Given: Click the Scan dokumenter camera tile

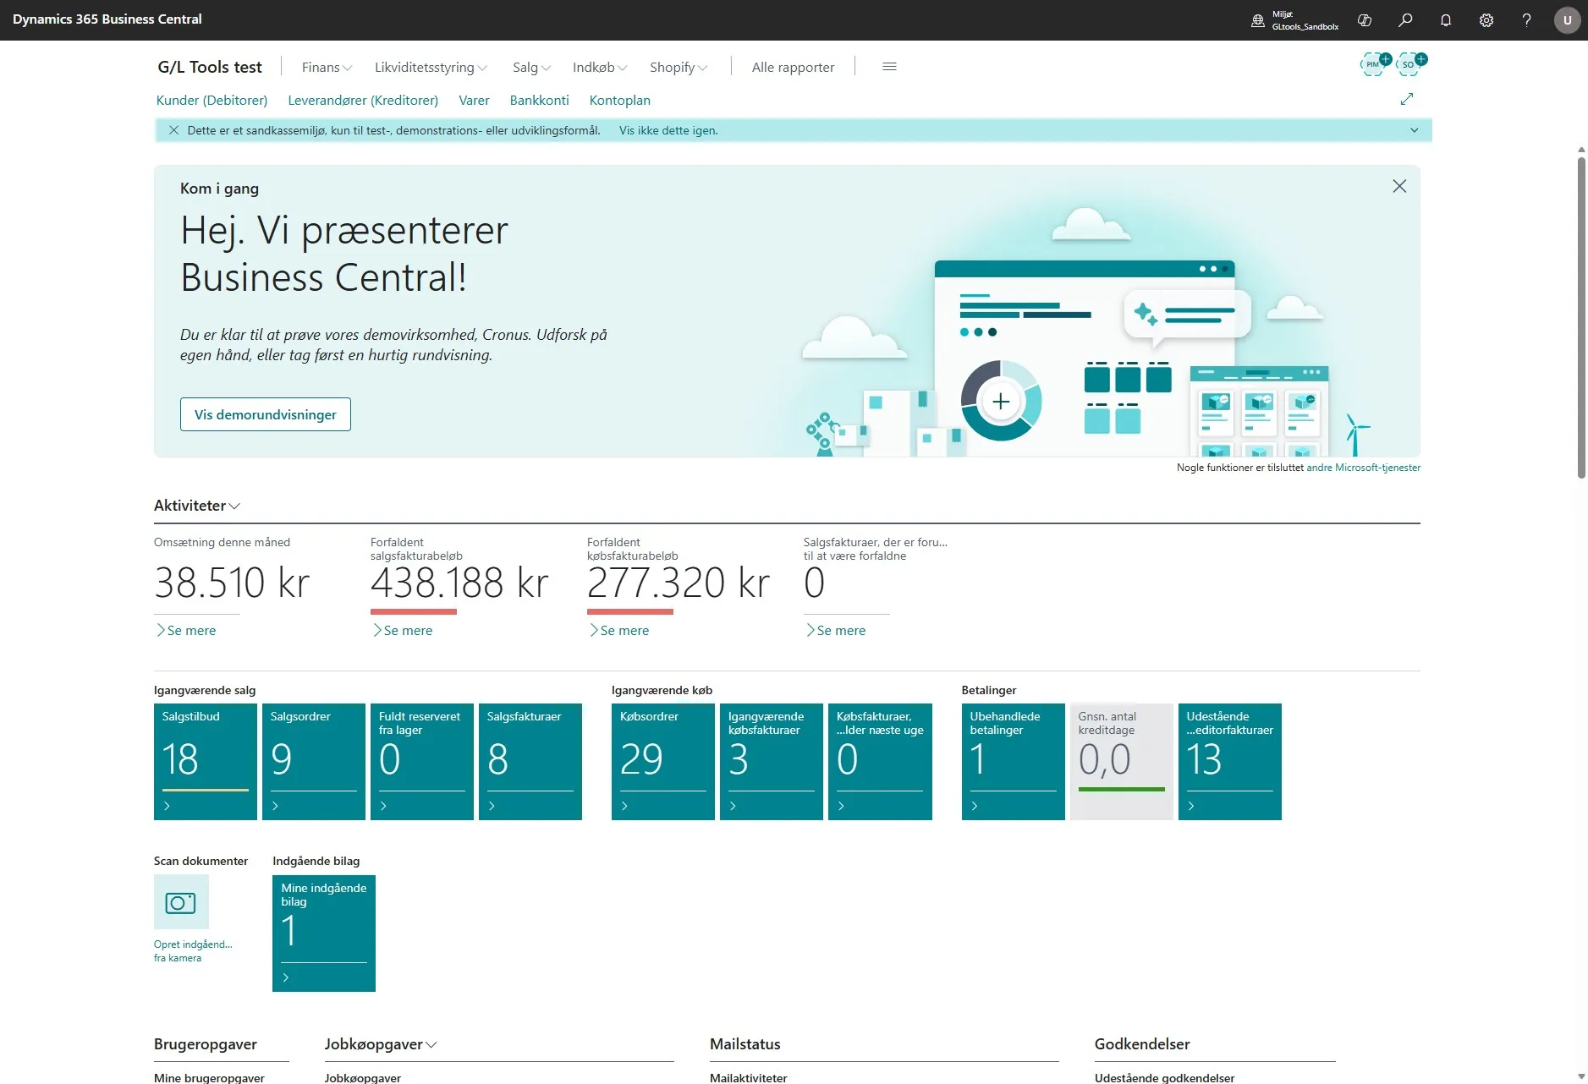Looking at the screenshot, I should 181,902.
